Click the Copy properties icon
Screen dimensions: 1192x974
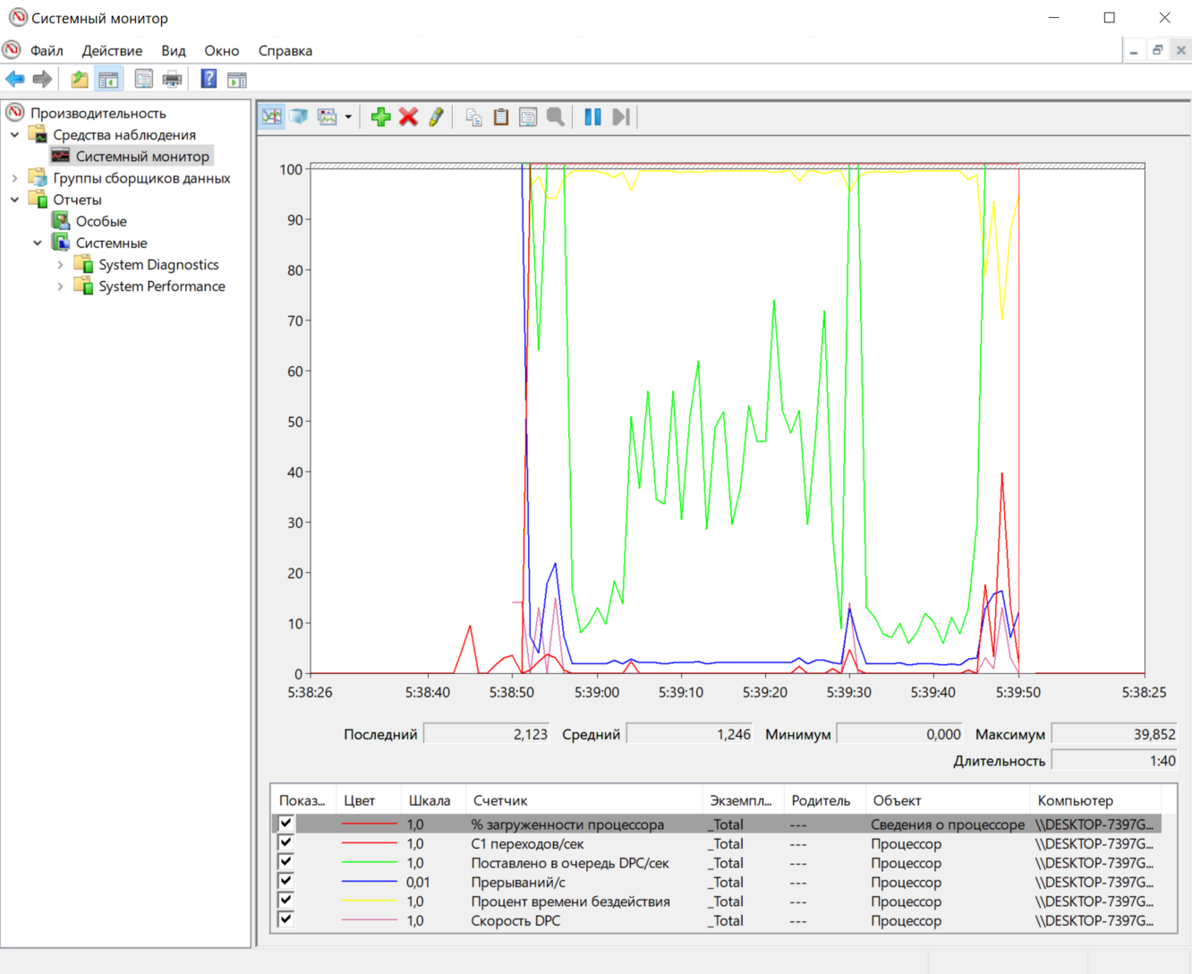click(x=473, y=117)
